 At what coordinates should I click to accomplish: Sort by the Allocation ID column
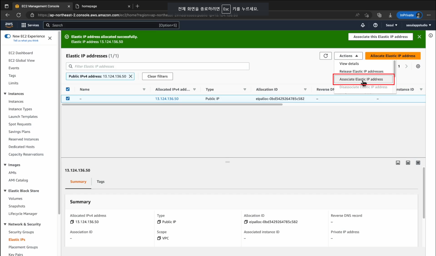305,89
